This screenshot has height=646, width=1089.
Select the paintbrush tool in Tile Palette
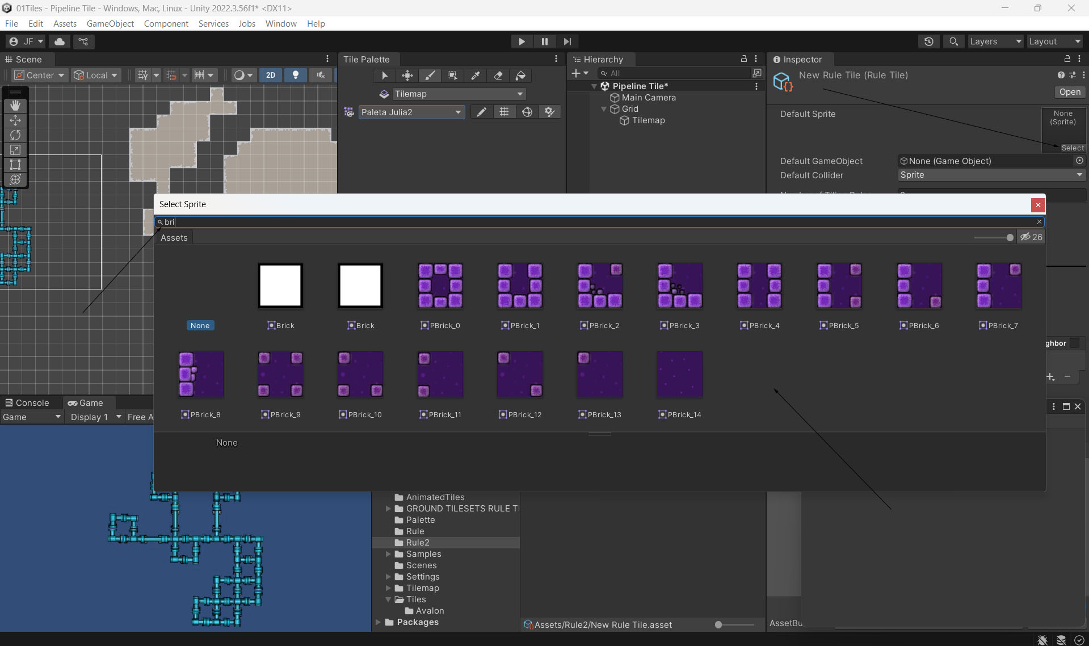430,75
